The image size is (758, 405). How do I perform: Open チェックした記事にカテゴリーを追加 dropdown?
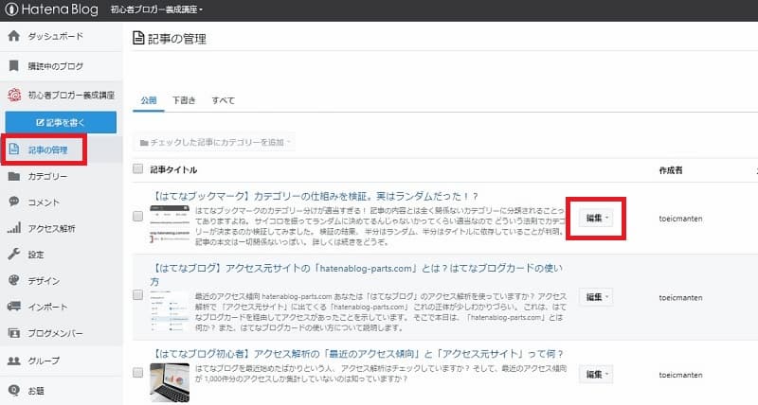point(214,142)
